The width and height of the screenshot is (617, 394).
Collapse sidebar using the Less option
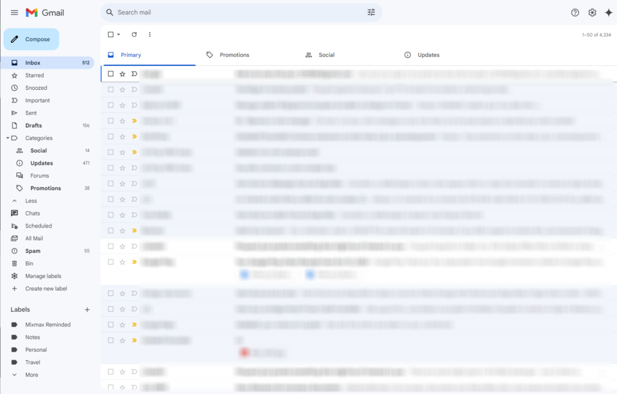click(31, 201)
